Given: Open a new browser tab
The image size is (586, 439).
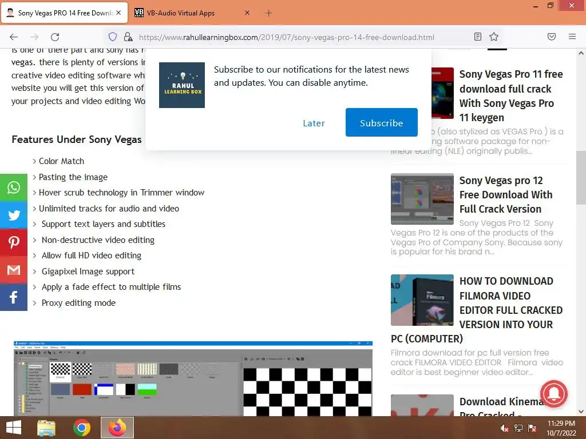Looking at the screenshot, I should [x=268, y=13].
